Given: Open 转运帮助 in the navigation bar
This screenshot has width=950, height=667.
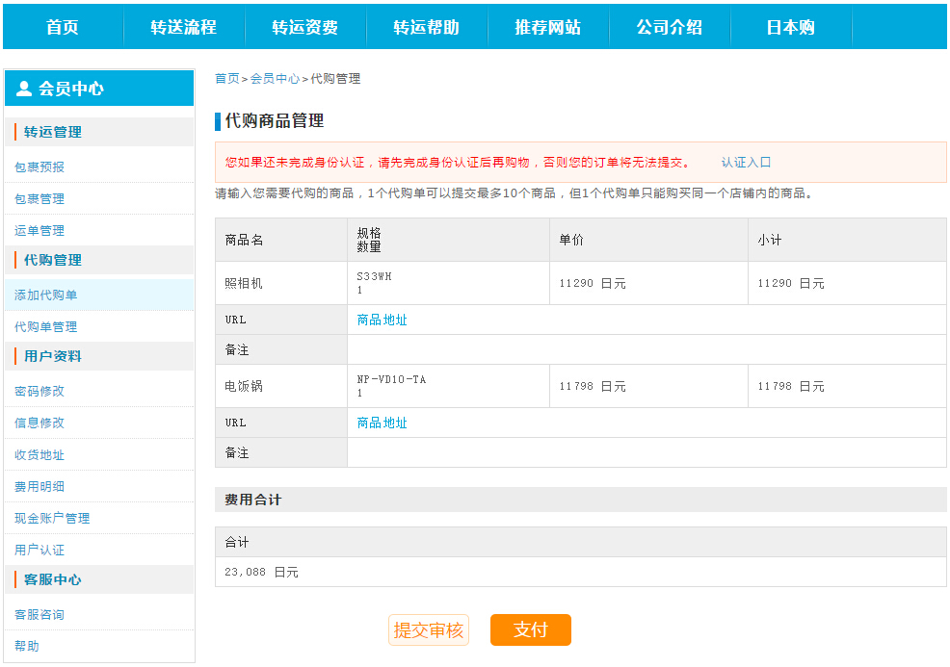Looking at the screenshot, I should 427,27.
